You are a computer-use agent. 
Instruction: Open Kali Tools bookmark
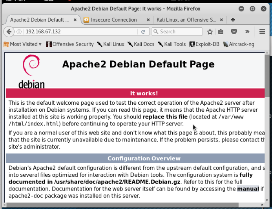coord(172,44)
